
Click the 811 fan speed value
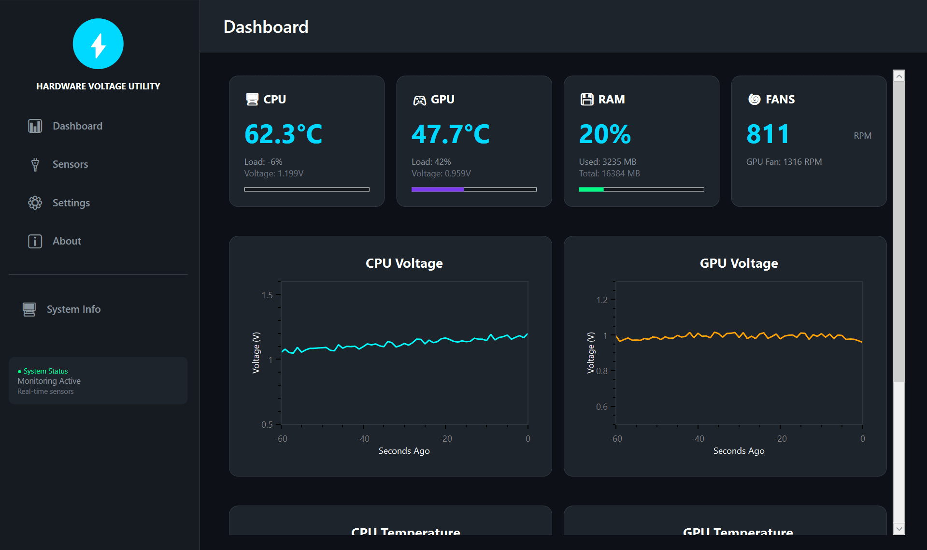768,134
